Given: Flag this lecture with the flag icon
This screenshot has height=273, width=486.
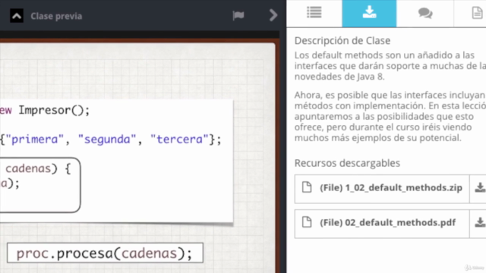Looking at the screenshot, I should point(238,15).
